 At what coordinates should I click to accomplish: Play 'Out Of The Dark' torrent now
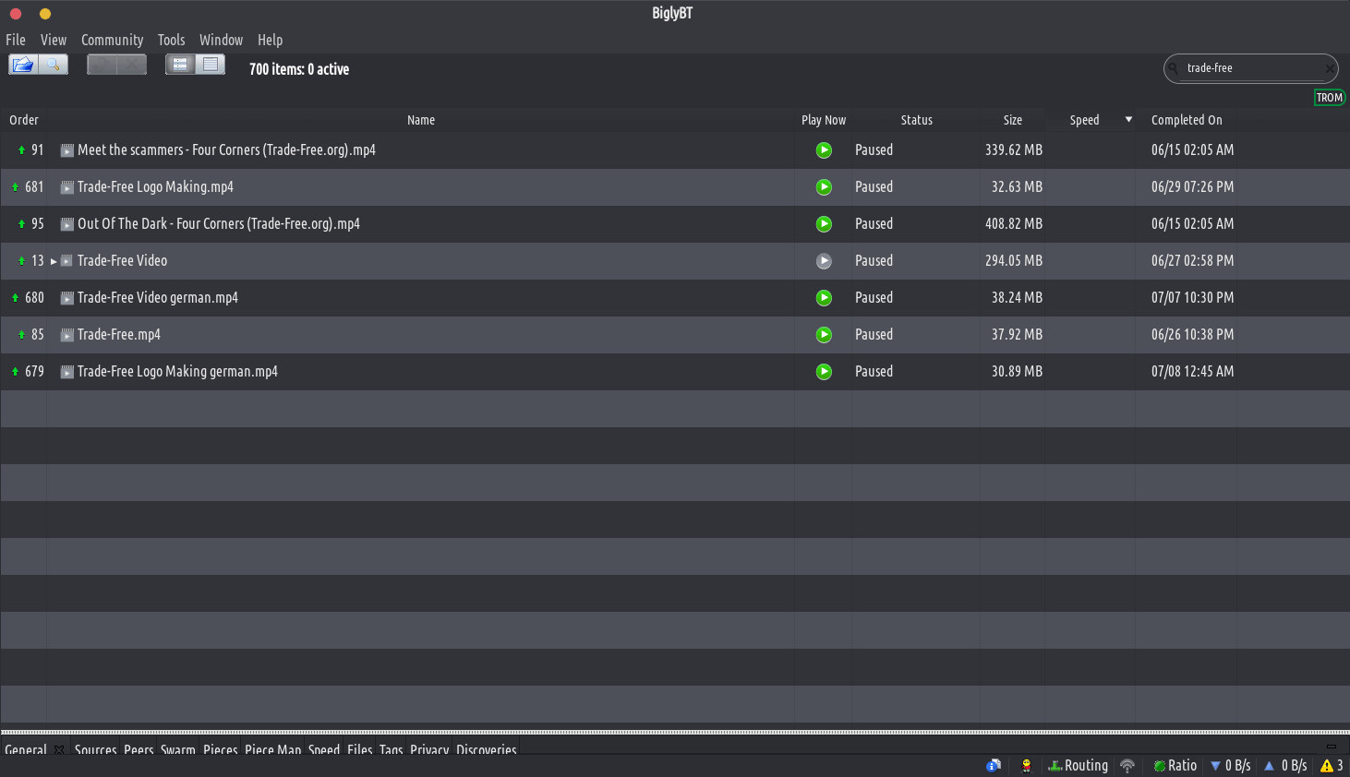824,224
